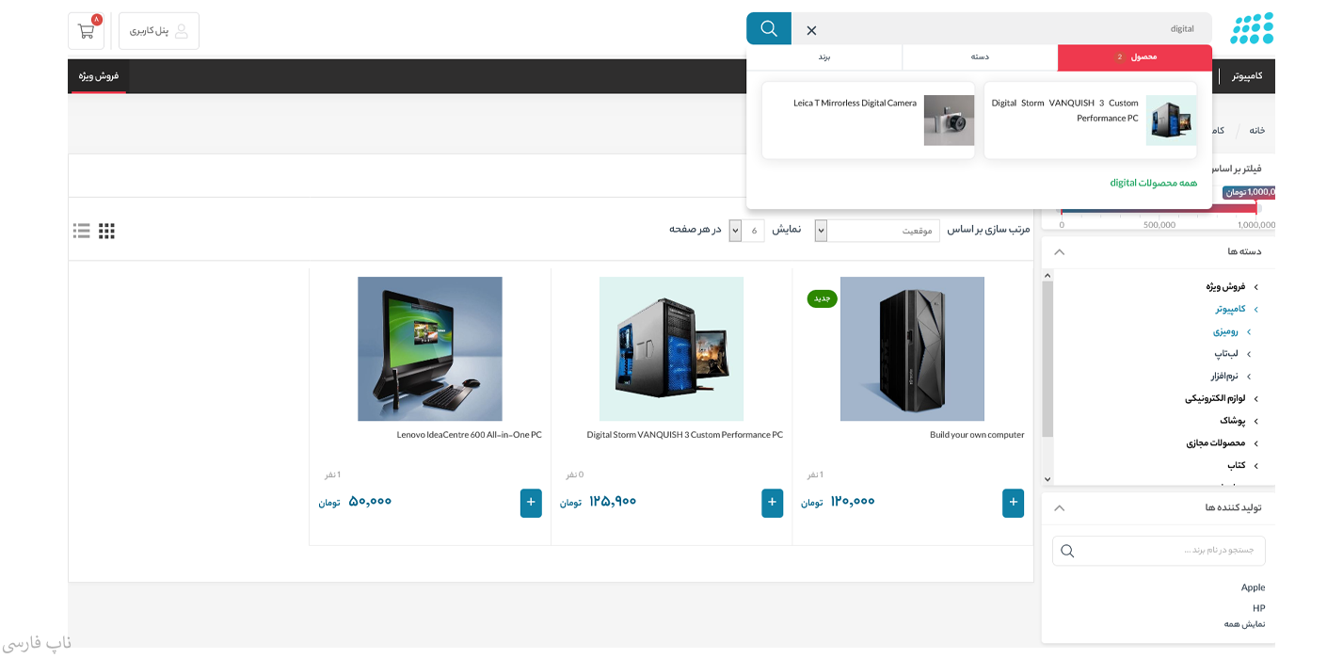Collapse the تولید کننده ها manufacturers panel

(x=1059, y=508)
